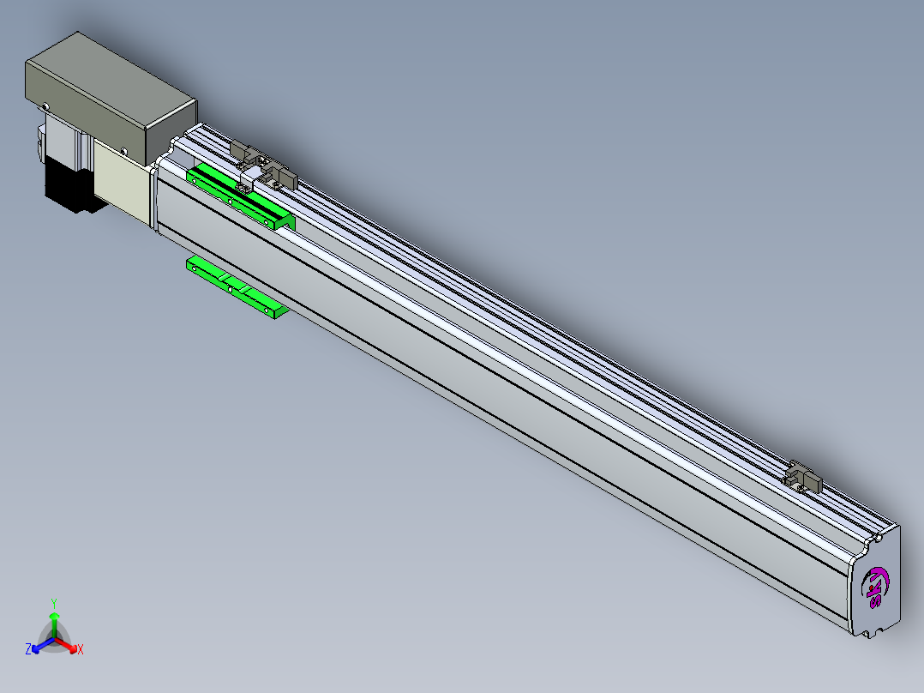Click the magenta logo on the end cap
924x693 pixels.
pyautogui.click(x=875, y=588)
